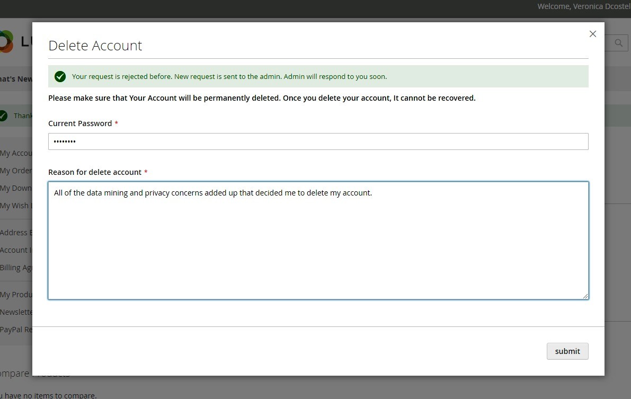This screenshot has width=631, height=399.
Task: Click into Reason for delete account textarea
Action: (318, 241)
